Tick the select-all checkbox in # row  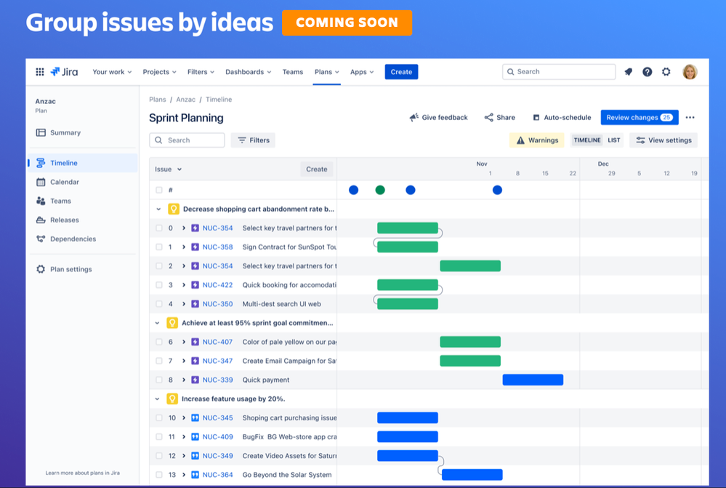(x=159, y=190)
